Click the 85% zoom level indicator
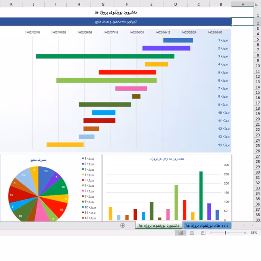Screen dimensions: 261x261 254,233
